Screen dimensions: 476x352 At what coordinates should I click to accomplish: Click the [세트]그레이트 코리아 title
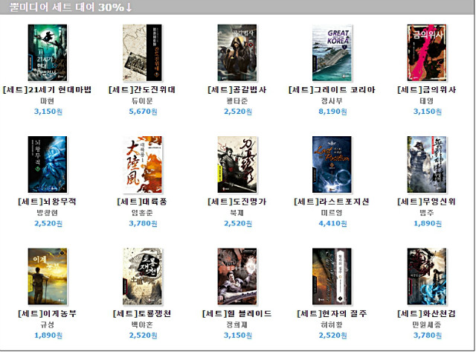(332, 90)
